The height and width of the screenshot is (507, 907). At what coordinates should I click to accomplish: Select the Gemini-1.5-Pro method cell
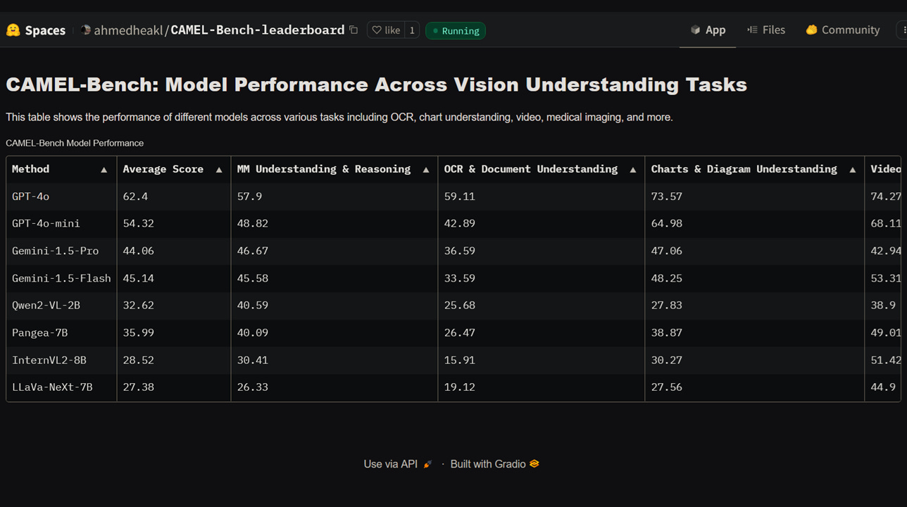[x=61, y=251]
